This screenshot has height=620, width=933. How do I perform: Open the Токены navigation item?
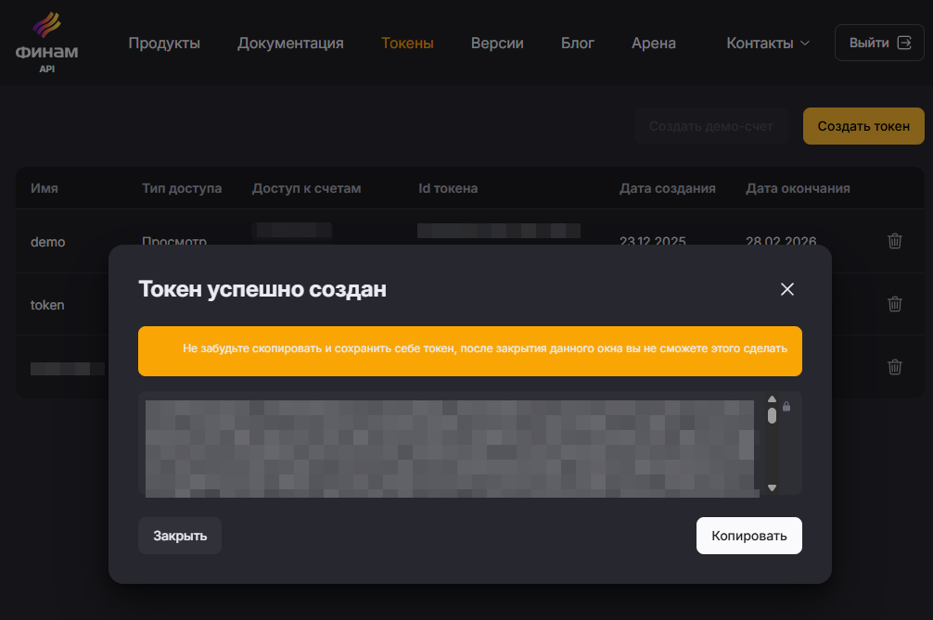[407, 43]
